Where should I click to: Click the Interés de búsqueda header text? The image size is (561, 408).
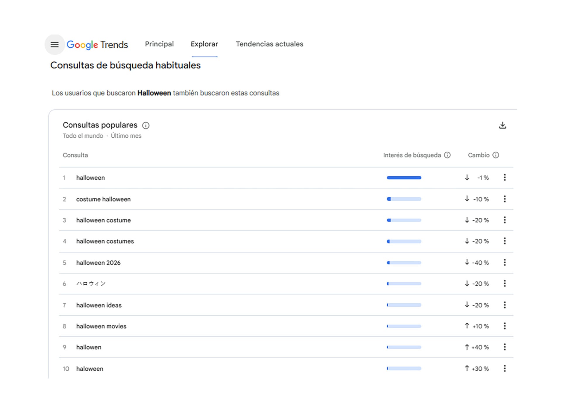tap(412, 155)
